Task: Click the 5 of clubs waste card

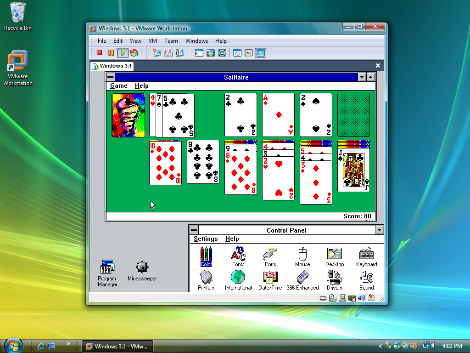Action: 178,116
